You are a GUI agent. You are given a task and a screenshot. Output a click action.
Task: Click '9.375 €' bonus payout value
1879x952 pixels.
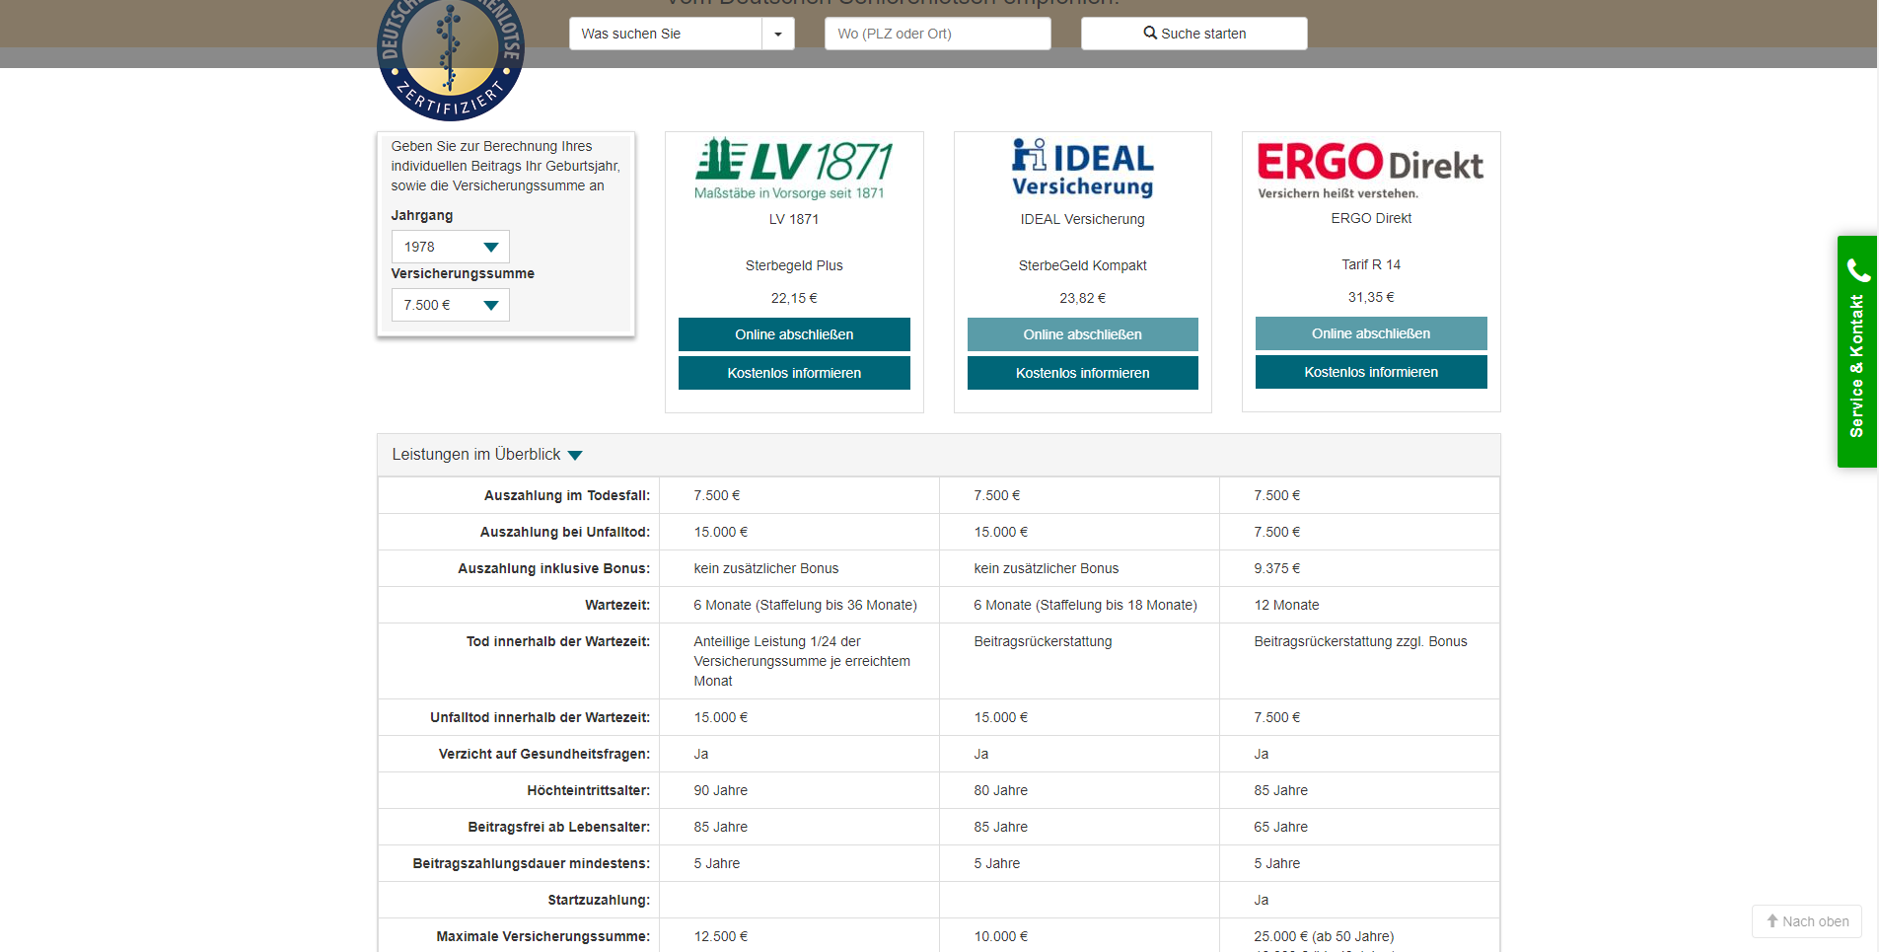point(1277,568)
